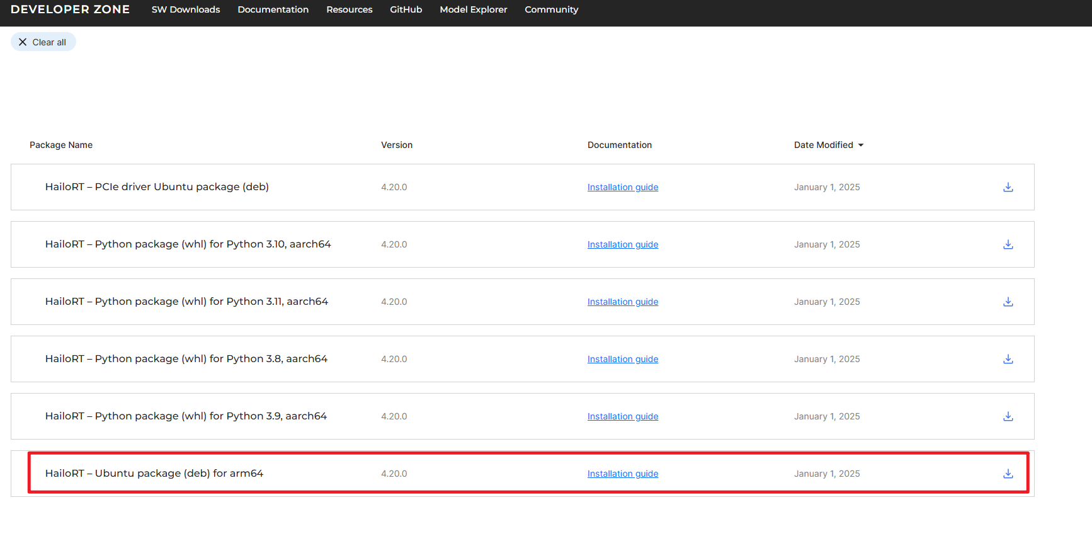
Task: Select 'HailoRT – Python package (whl) for Python 3.11, aarch64'
Action: tap(187, 302)
